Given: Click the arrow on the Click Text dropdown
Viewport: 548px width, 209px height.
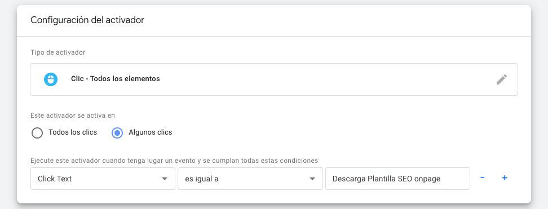Looking at the screenshot, I should (165, 179).
